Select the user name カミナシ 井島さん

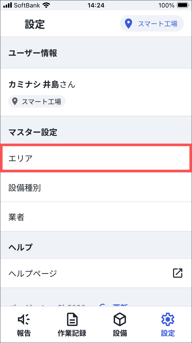[x=42, y=84]
